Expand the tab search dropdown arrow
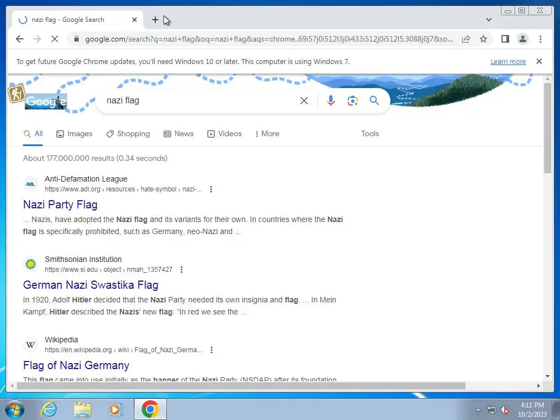Screen dimensions: 560x420 click(489, 20)
